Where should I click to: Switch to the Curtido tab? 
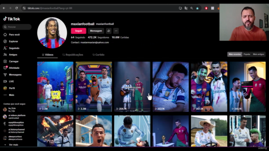click(98, 55)
